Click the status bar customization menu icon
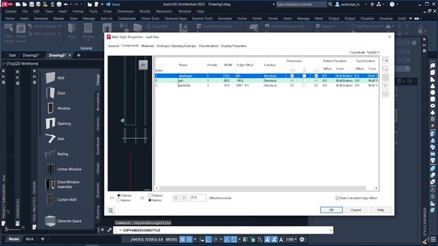The width and height of the screenshot is (438, 246). pos(433,239)
